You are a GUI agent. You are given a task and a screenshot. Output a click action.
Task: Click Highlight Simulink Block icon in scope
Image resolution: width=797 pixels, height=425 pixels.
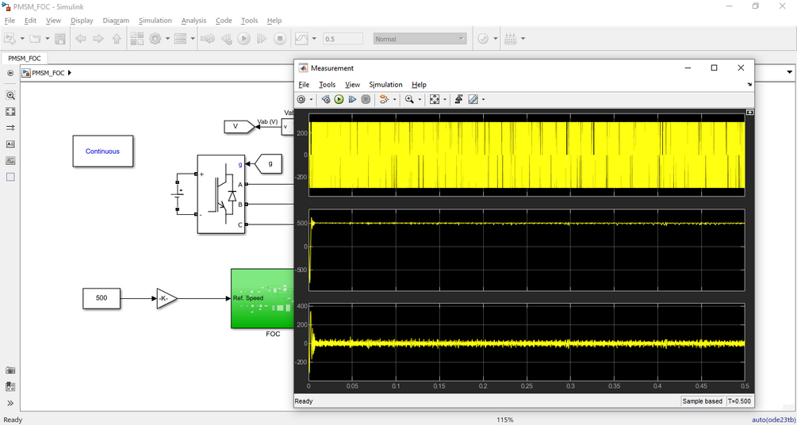tap(385, 100)
